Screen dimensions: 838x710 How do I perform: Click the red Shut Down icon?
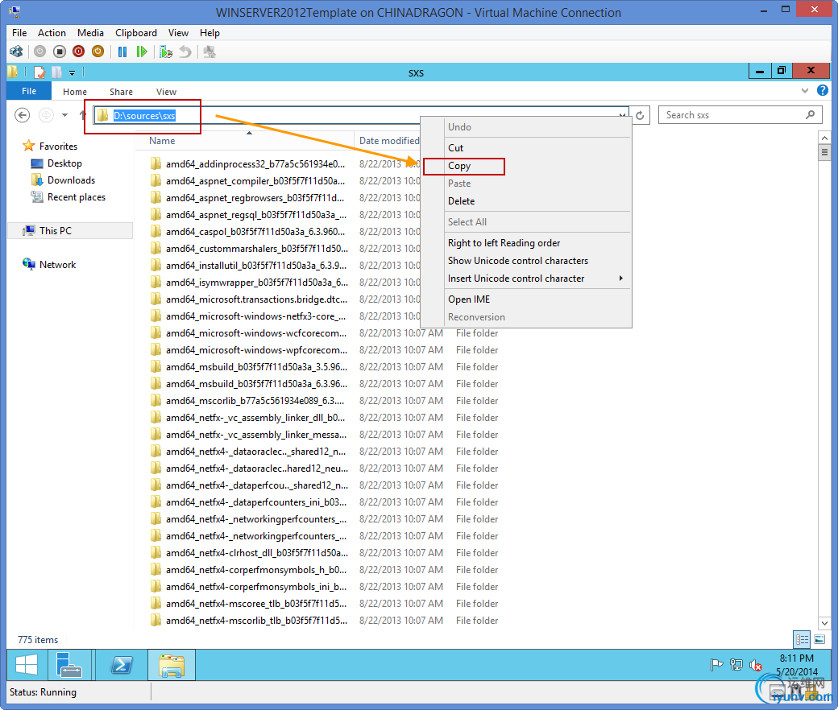[x=79, y=52]
